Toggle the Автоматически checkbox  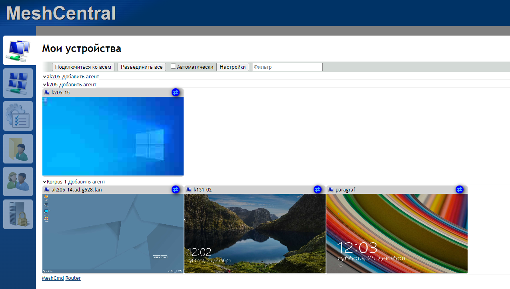(x=174, y=66)
